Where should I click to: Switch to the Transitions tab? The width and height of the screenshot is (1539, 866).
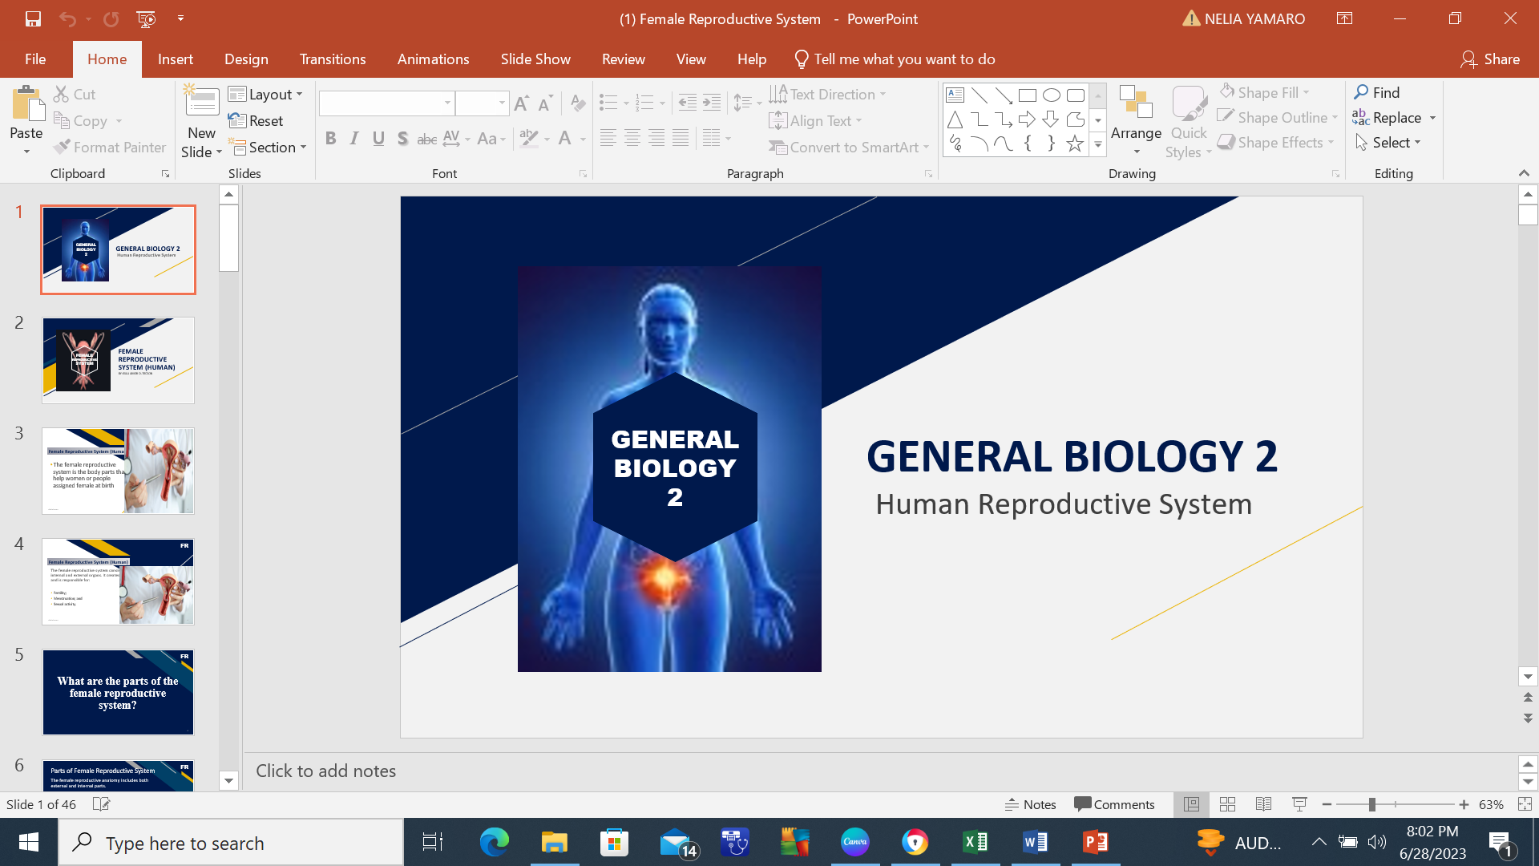tap(333, 59)
